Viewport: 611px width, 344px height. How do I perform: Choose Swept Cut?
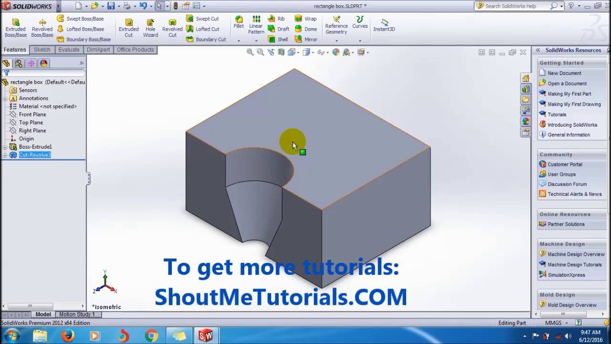(x=202, y=19)
